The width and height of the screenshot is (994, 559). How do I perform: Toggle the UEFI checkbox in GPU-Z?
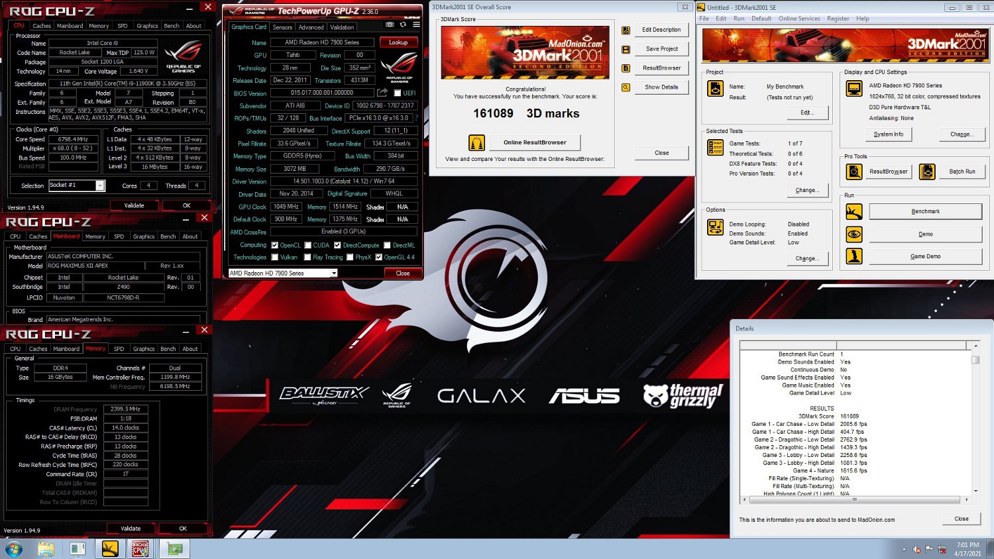pos(398,93)
